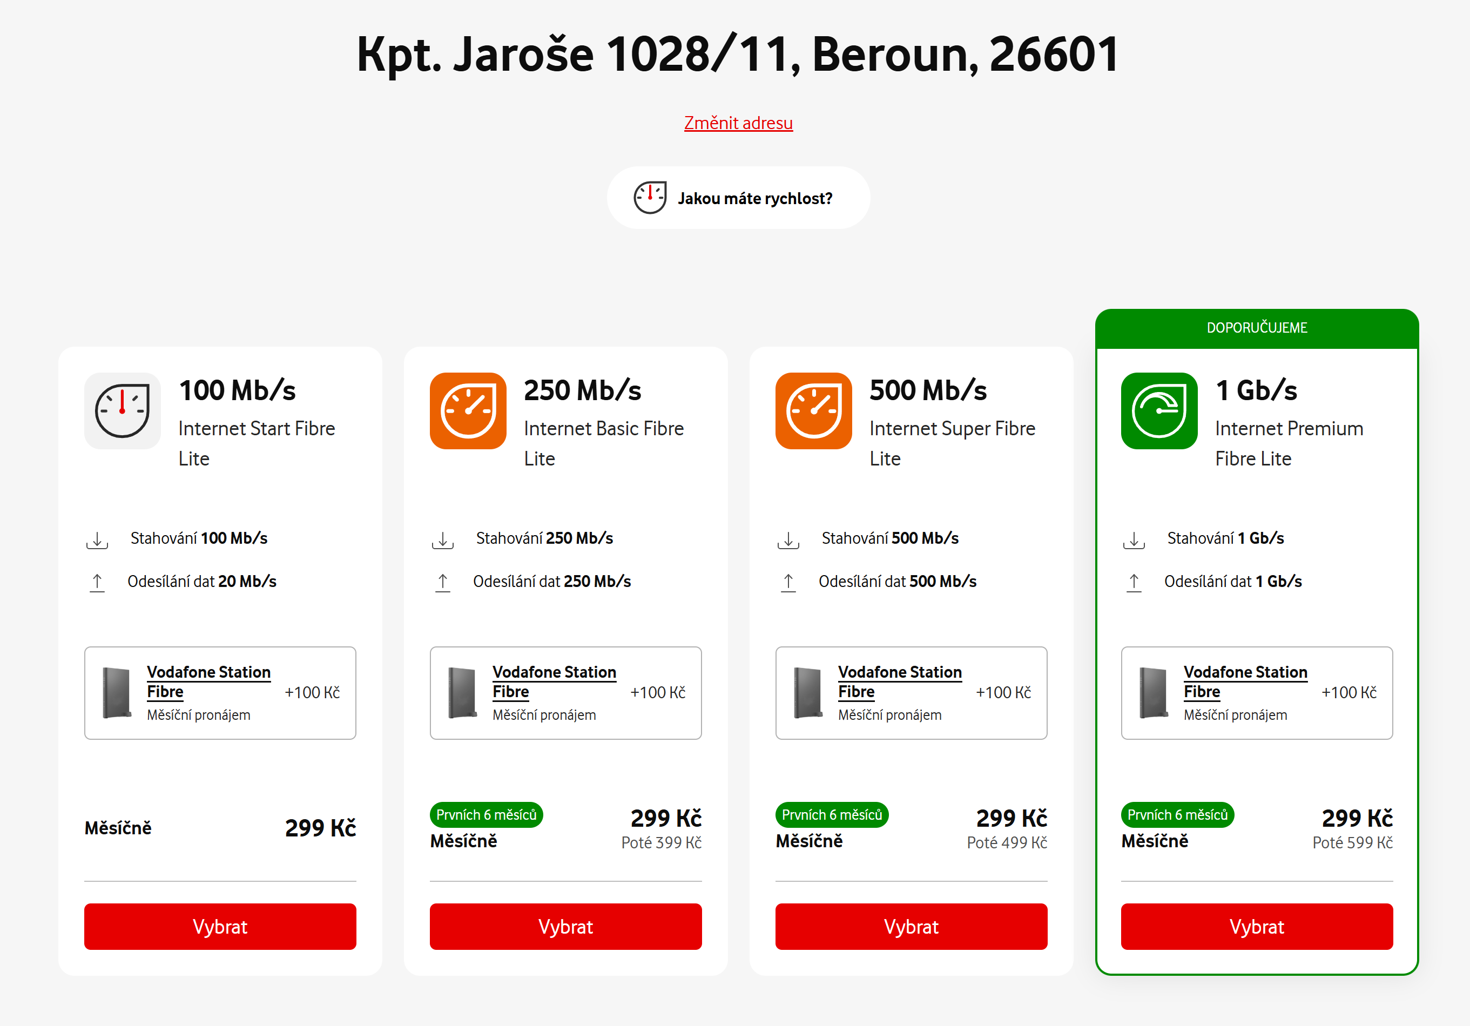Image resolution: width=1470 pixels, height=1026 pixels.
Task: Click the download arrow icon for 100 Mb/s plan
Action: click(x=97, y=539)
